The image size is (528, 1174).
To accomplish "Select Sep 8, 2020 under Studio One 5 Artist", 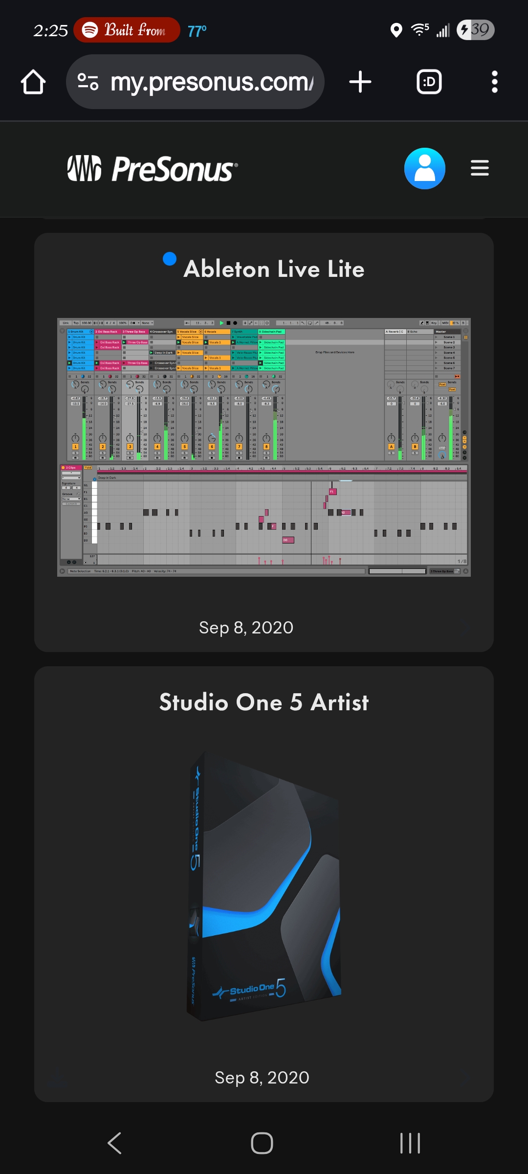I will point(262,1077).
